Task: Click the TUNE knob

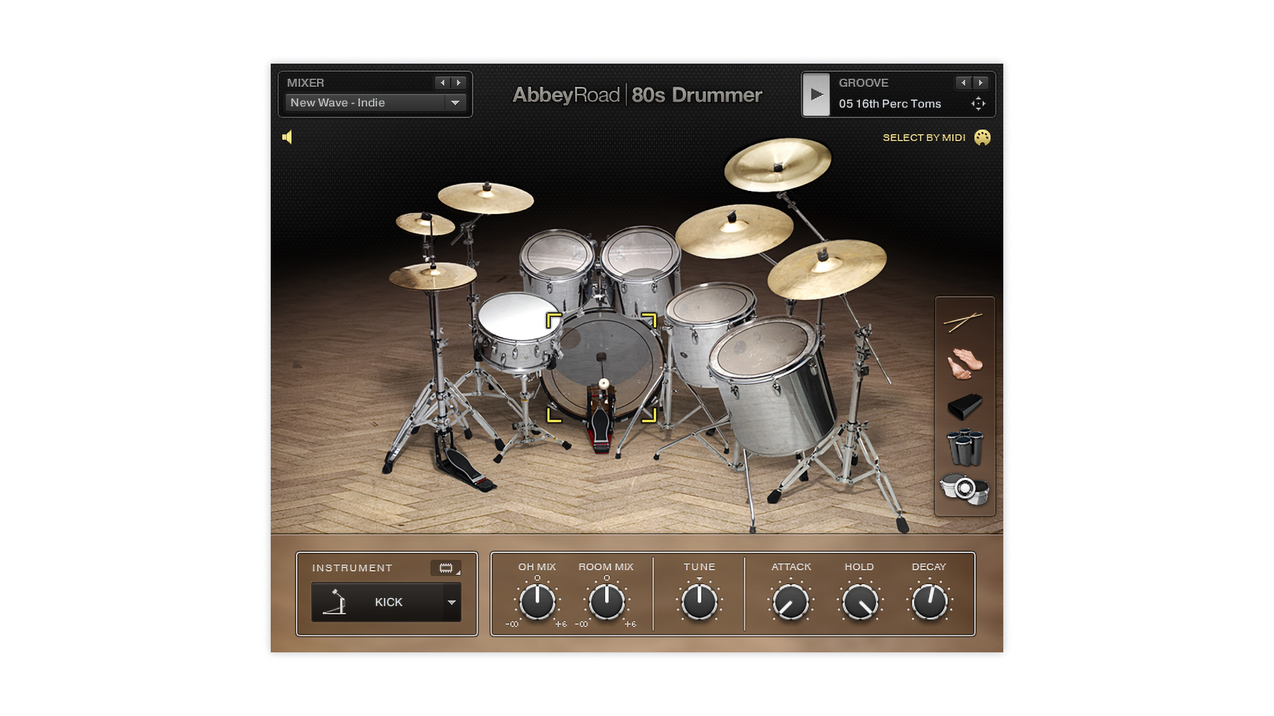Action: point(699,602)
